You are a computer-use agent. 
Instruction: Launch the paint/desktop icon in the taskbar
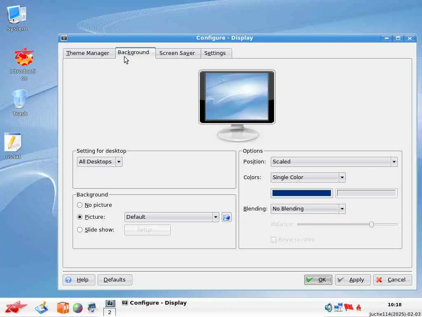(x=42, y=308)
